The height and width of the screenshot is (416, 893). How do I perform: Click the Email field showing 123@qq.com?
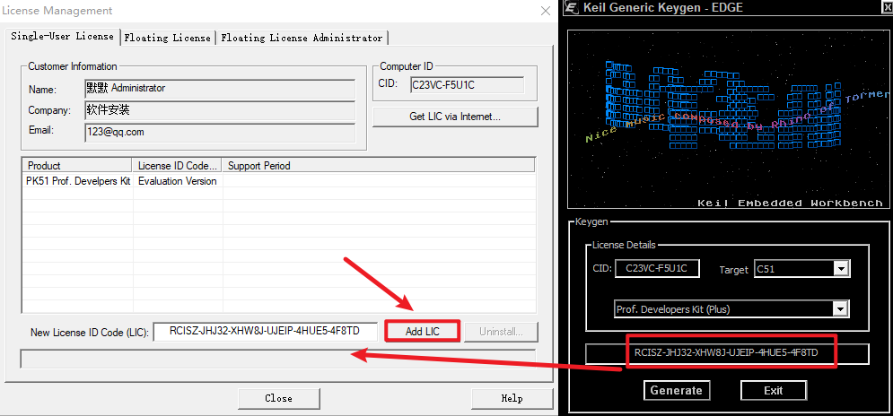coord(220,132)
